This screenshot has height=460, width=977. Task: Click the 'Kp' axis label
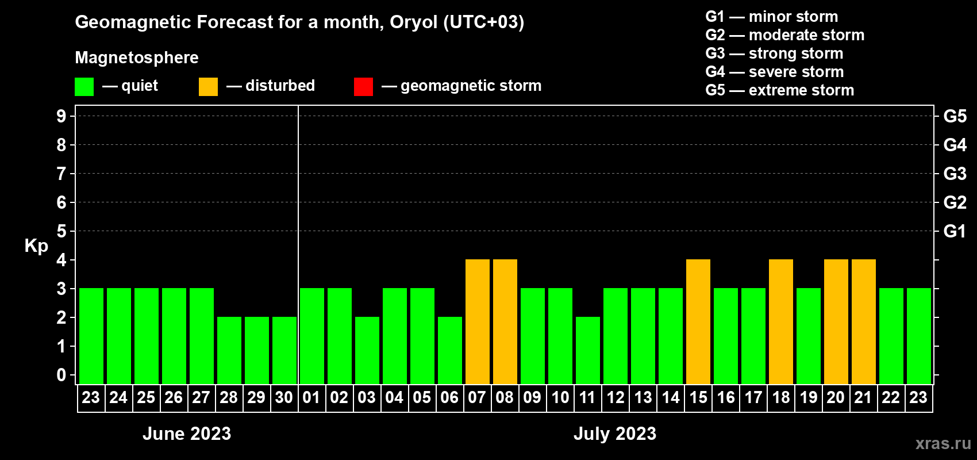point(36,246)
